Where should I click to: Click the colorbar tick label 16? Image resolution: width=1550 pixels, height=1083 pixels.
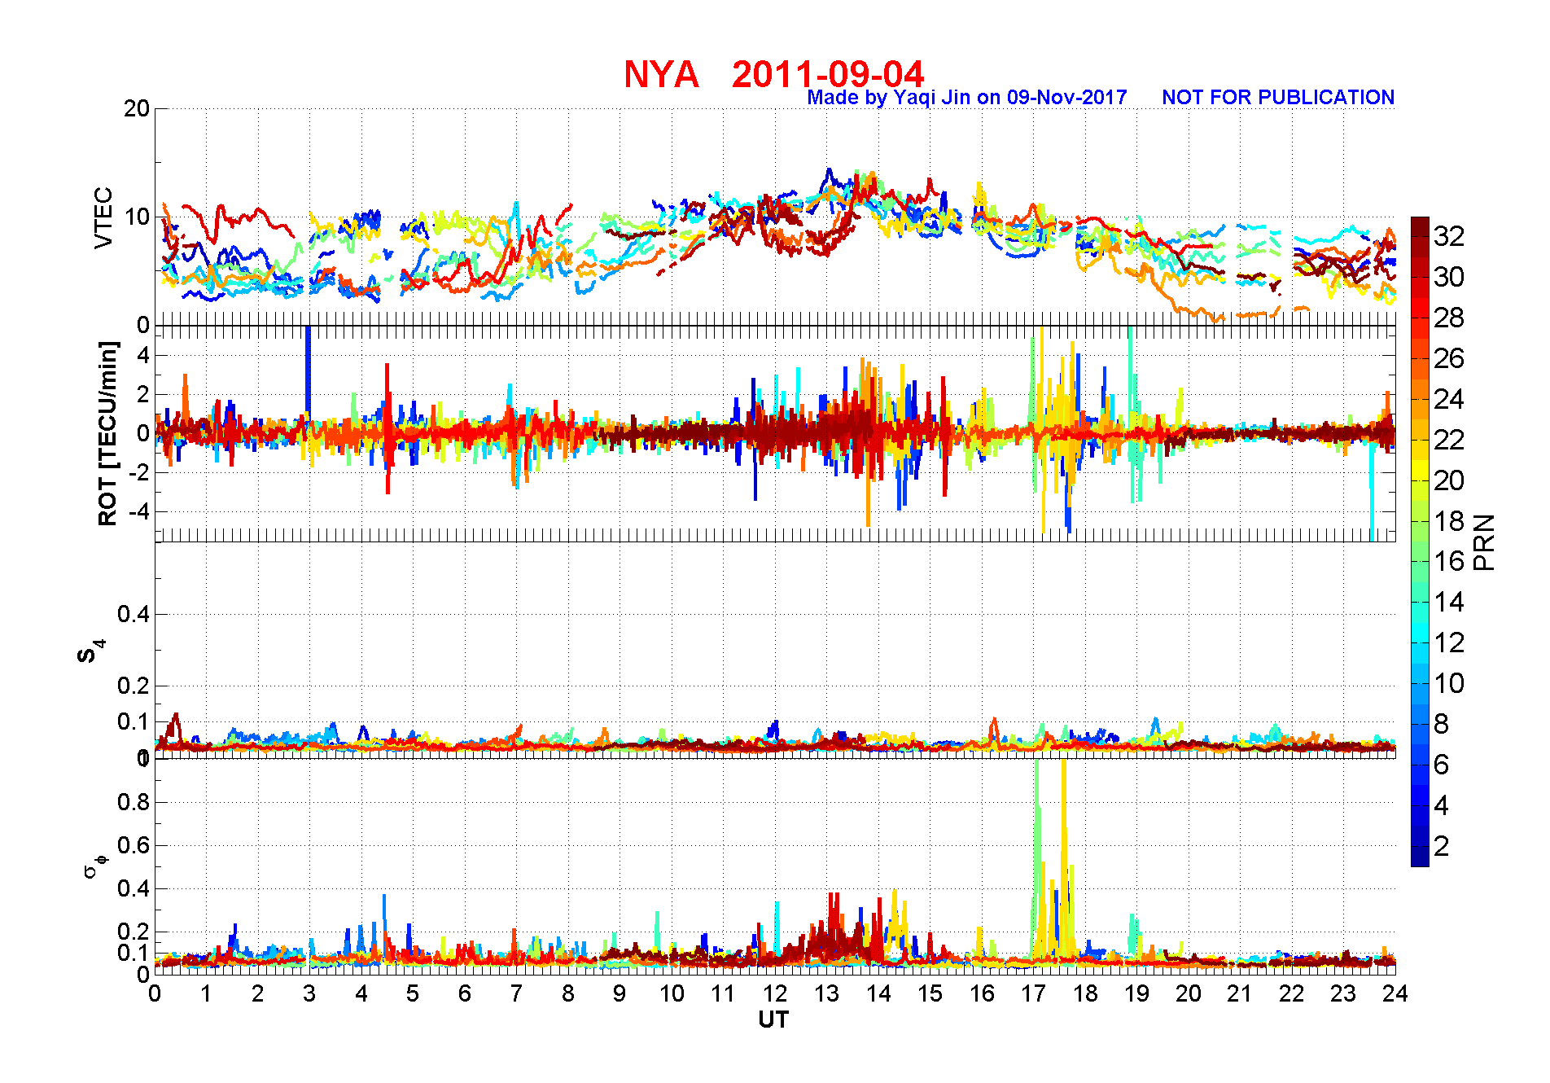pyautogui.click(x=1448, y=561)
